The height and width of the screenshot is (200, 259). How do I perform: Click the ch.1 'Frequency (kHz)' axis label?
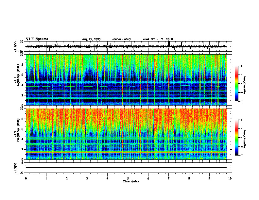pos(18,75)
